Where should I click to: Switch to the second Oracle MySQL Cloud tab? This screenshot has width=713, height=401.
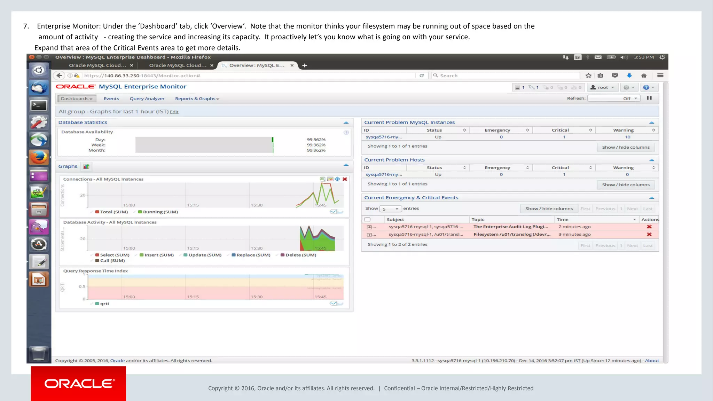(x=178, y=65)
